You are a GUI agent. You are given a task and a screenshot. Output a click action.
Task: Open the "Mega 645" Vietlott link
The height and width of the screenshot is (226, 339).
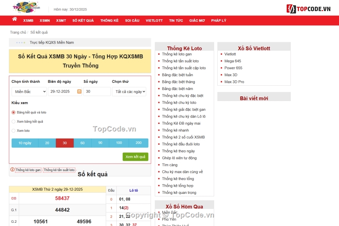tap(232, 61)
